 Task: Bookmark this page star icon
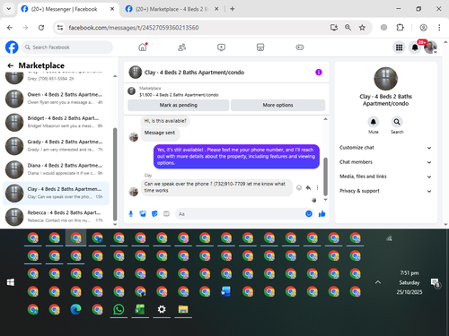pyautogui.click(x=362, y=28)
